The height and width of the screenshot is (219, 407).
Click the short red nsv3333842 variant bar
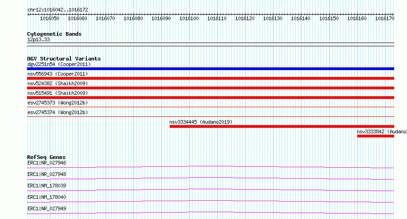(375, 136)
